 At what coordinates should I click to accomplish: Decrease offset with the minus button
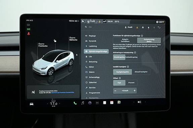[115, 91]
